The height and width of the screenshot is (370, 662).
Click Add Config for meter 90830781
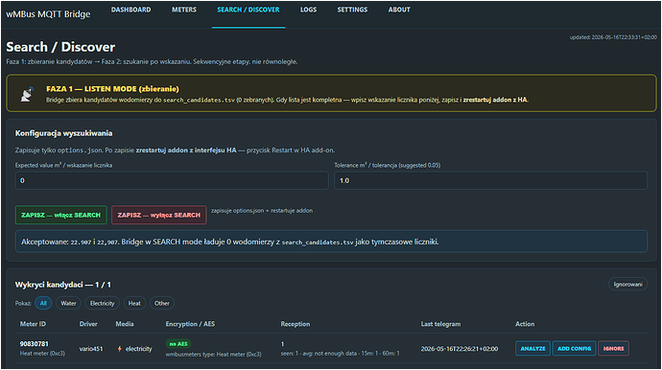click(x=574, y=349)
